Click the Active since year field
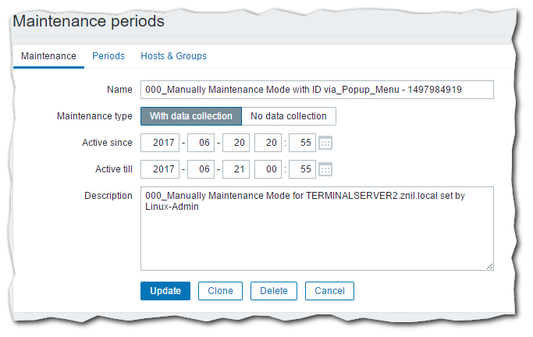The height and width of the screenshot is (337, 533). (160, 143)
